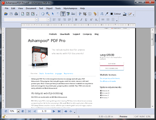Viewport: 156px width, 120px height.
Task: Center-align the text
Action: [x=59, y=20]
